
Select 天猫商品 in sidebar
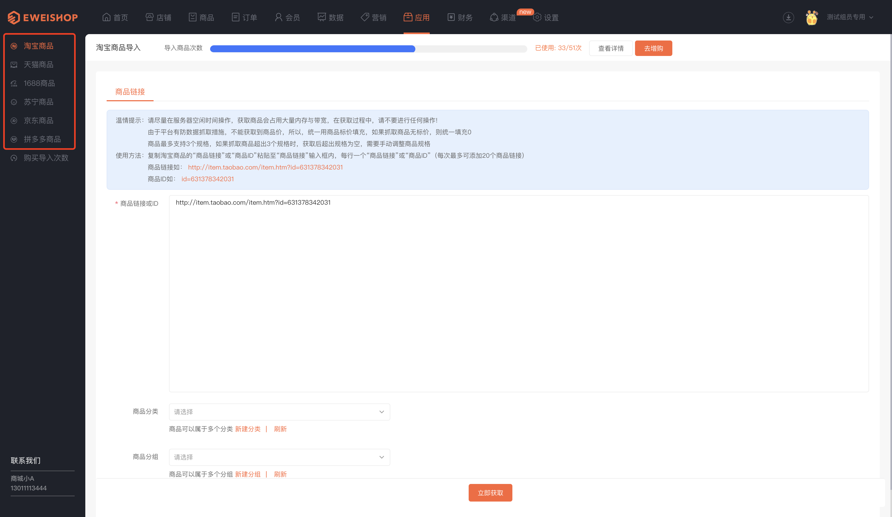39,65
